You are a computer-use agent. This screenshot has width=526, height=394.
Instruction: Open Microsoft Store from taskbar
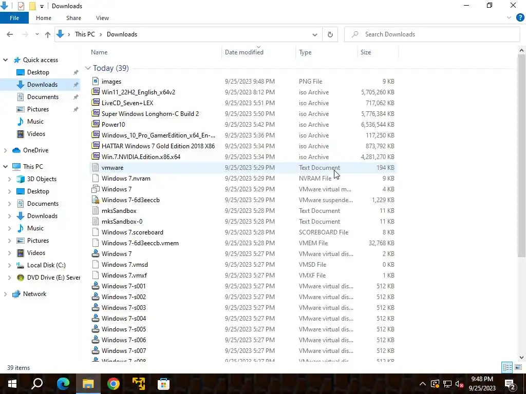point(164,384)
